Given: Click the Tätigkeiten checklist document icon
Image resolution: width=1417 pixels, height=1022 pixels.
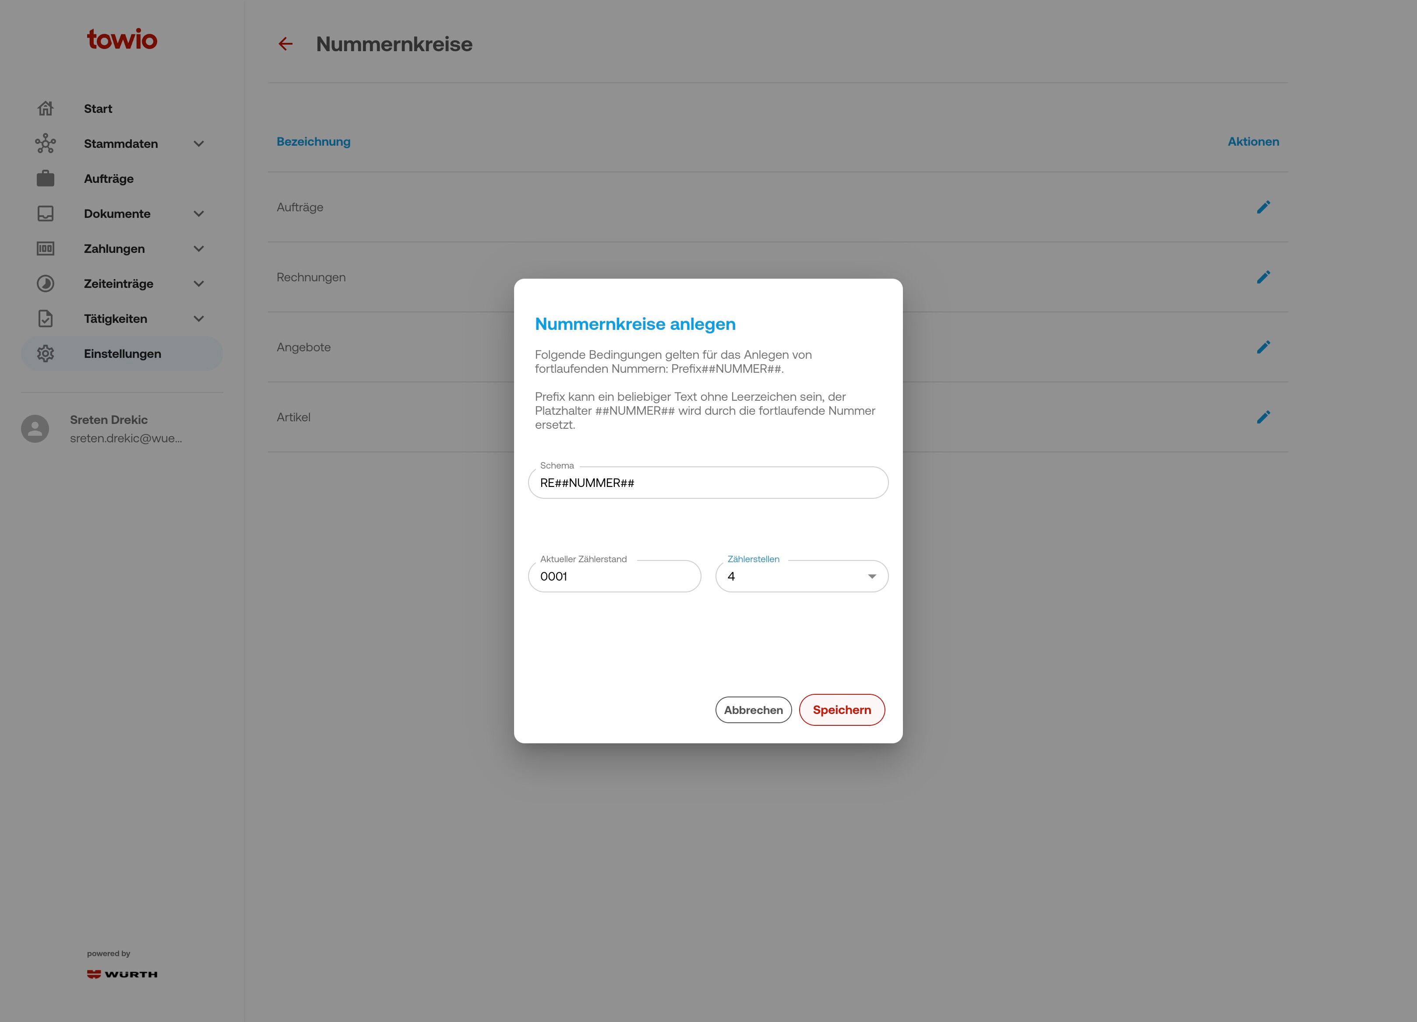Looking at the screenshot, I should (45, 318).
